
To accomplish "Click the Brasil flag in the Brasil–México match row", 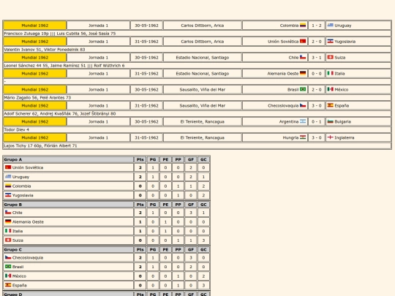I will [x=303, y=89].
